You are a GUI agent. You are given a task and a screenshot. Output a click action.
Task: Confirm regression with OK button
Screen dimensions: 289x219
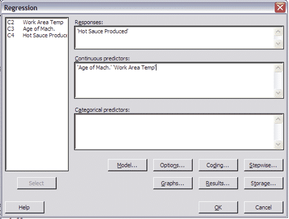[x=218, y=208]
